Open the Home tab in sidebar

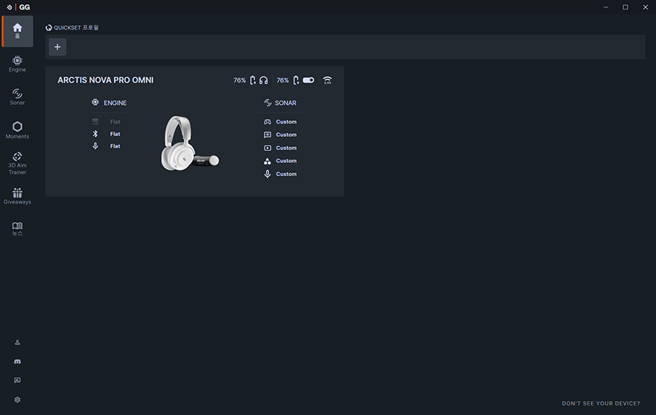tap(17, 31)
